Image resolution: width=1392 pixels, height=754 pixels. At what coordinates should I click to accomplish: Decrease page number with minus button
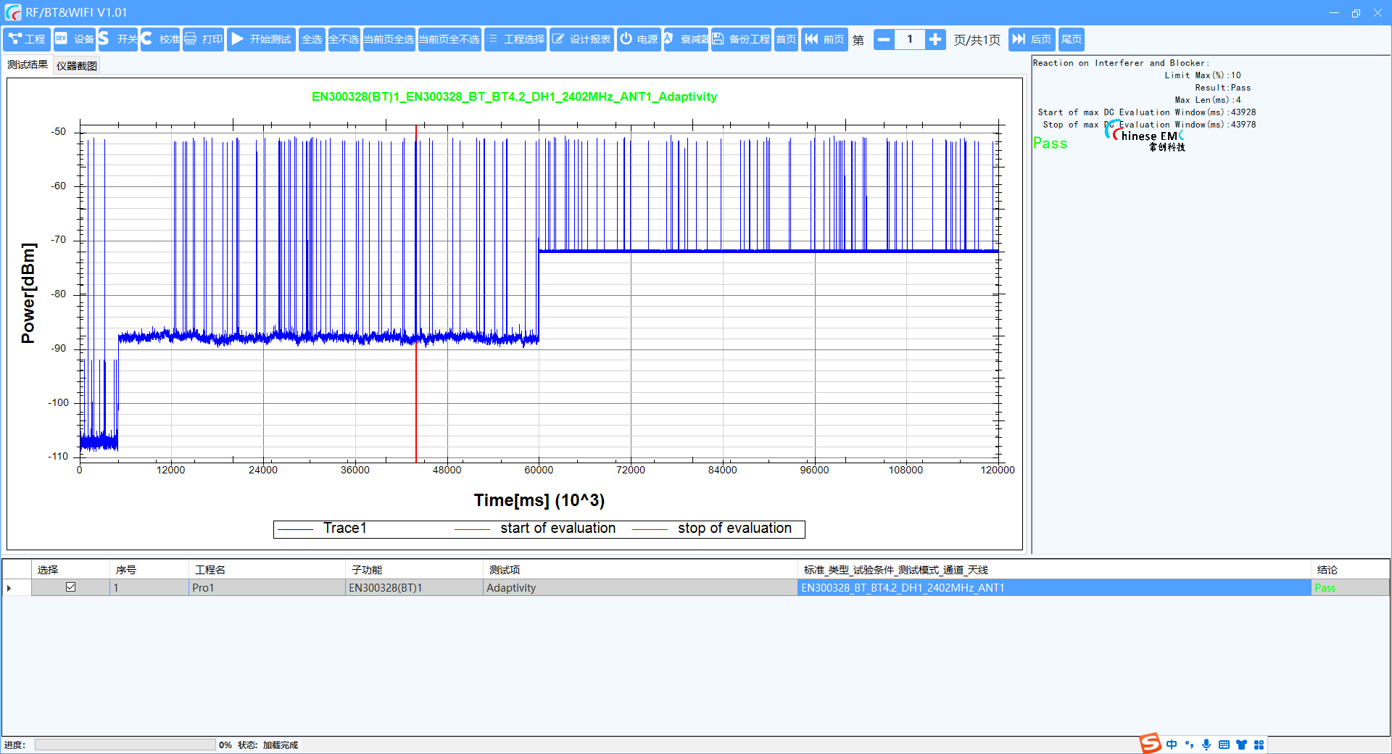884,39
